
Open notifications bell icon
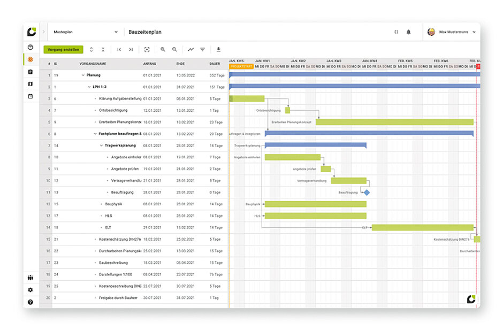tap(408, 32)
